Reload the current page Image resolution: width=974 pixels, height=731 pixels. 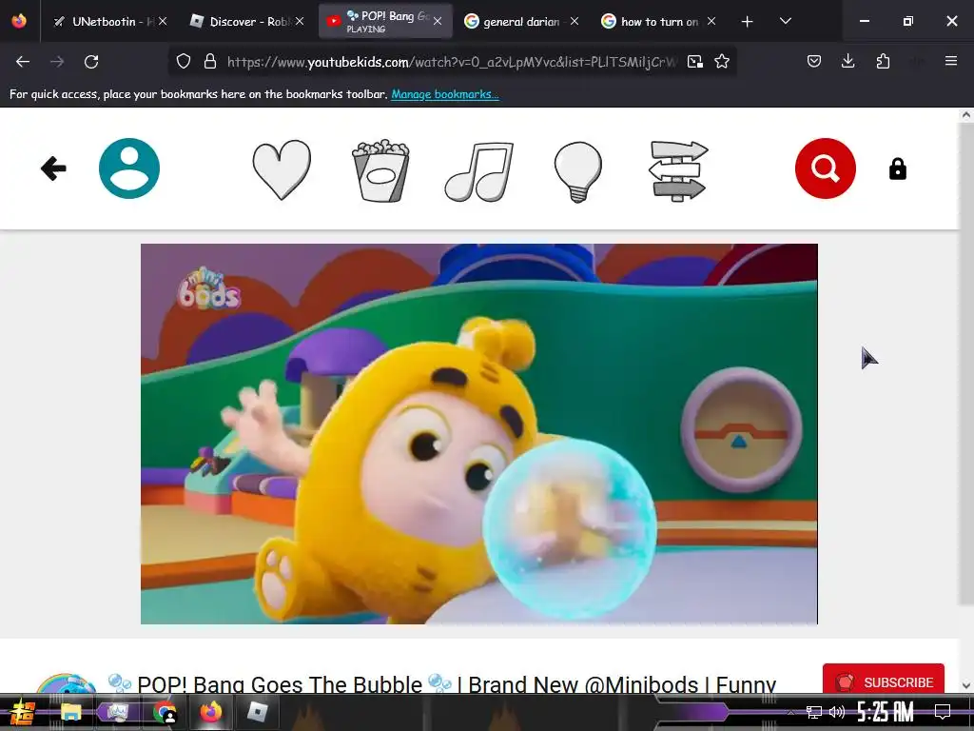(x=91, y=62)
